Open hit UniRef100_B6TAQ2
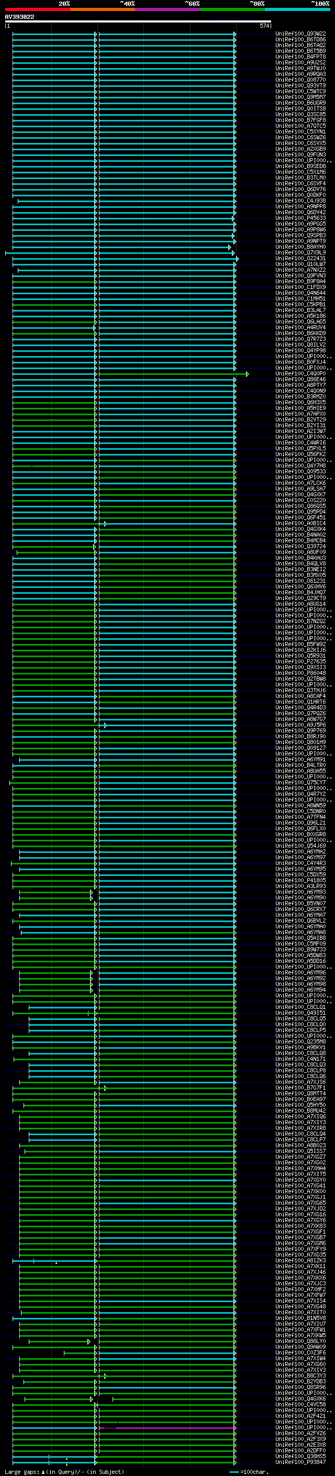The width and height of the screenshot is (335, 1476). pyautogui.click(x=300, y=45)
